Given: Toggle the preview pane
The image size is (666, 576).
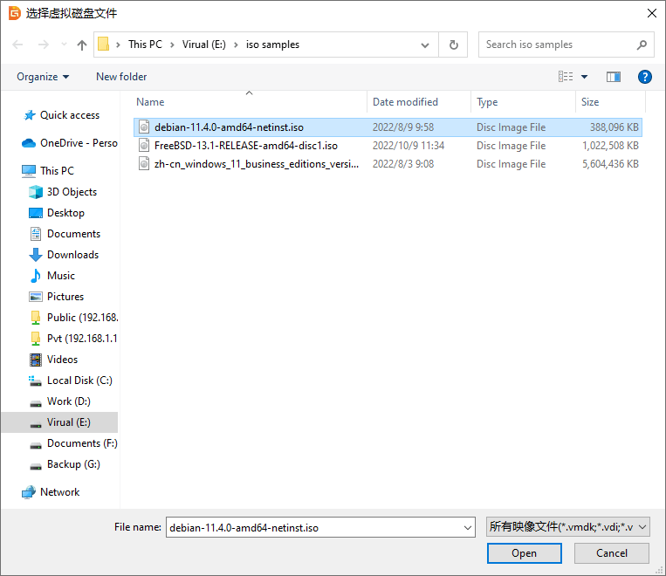Looking at the screenshot, I should click(614, 77).
